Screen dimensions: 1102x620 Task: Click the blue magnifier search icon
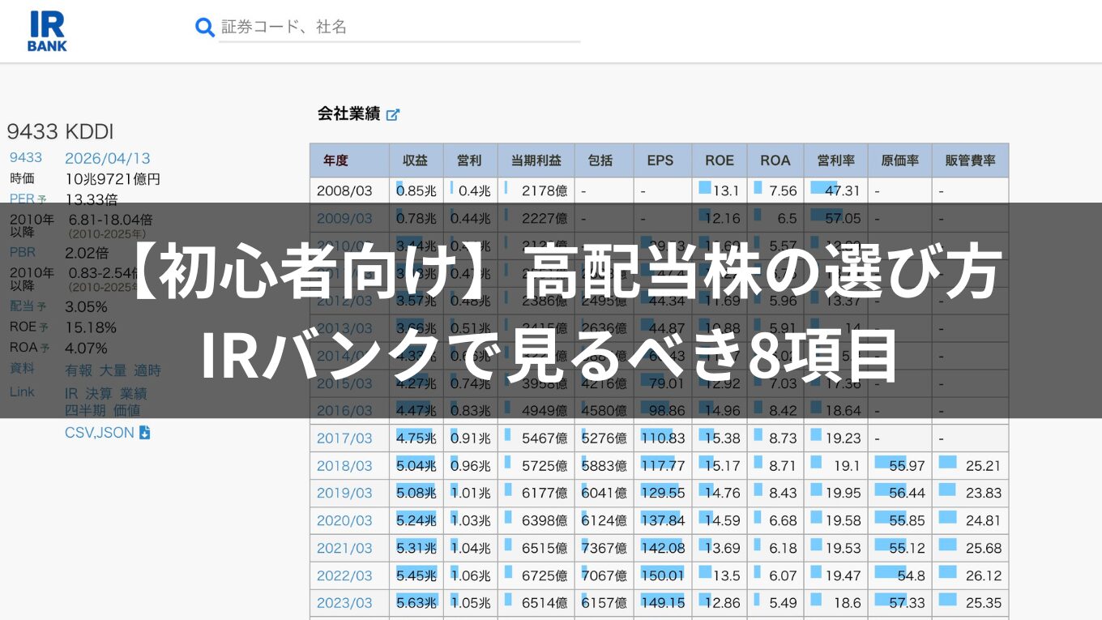(204, 27)
